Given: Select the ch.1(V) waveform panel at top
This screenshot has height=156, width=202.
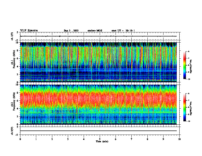Looking at the screenshot, I should (100, 36).
